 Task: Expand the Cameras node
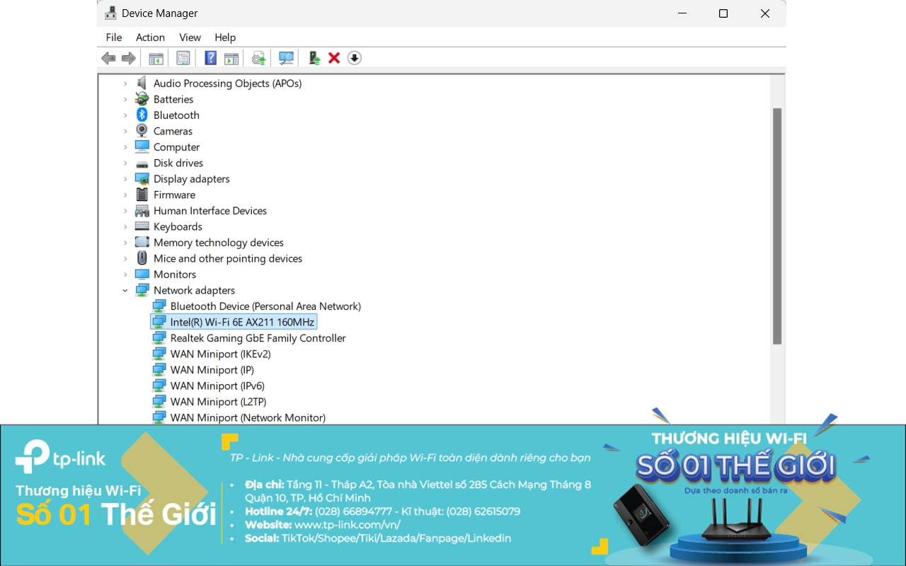point(125,131)
